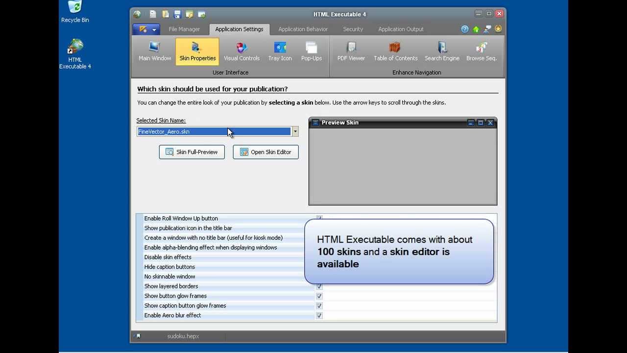Open the HTML Executable 4 desktop shortcut
Viewport: 627px width, 353px height.
[x=75, y=54]
